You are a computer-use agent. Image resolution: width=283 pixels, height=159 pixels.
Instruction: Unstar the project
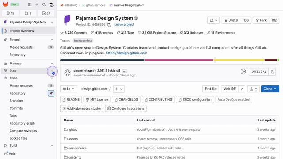[231, 20]
